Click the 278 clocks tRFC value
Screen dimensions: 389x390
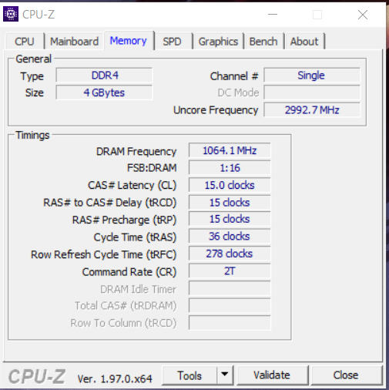[x=230, y=254]
